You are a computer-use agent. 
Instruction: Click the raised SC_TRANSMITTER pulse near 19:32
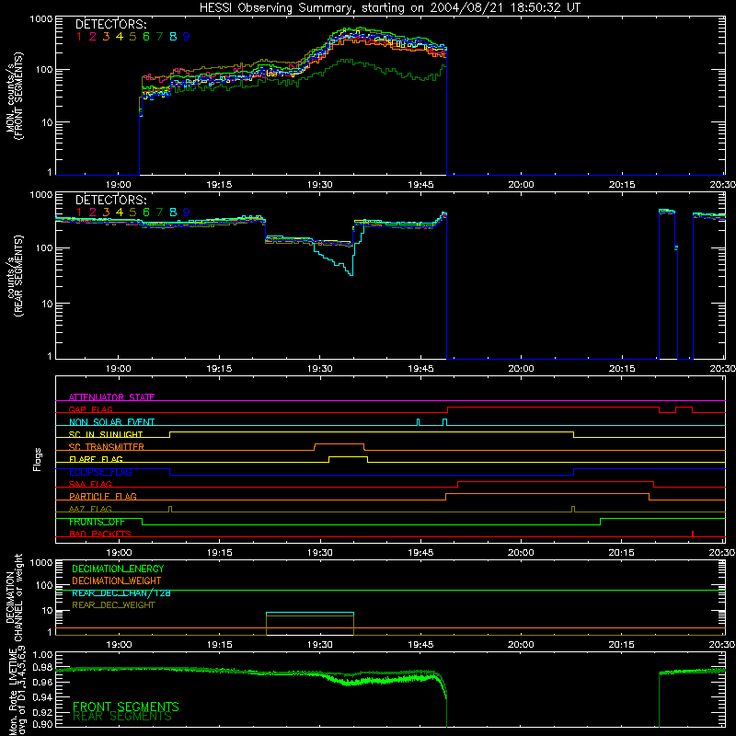(339, 444)
